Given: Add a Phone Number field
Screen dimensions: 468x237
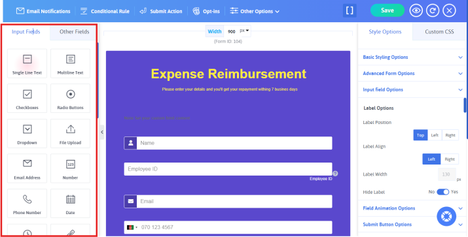Looking at the screenshot, I should (27, 203).
